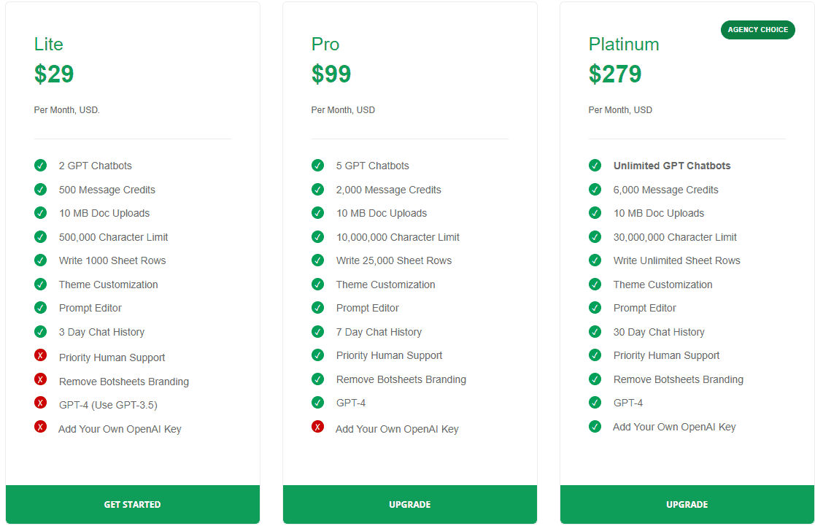This screenshot has height=526, width=815.
Task: Click the checkmark beside 2 GPT Chatbots
Action: point(41,166)
